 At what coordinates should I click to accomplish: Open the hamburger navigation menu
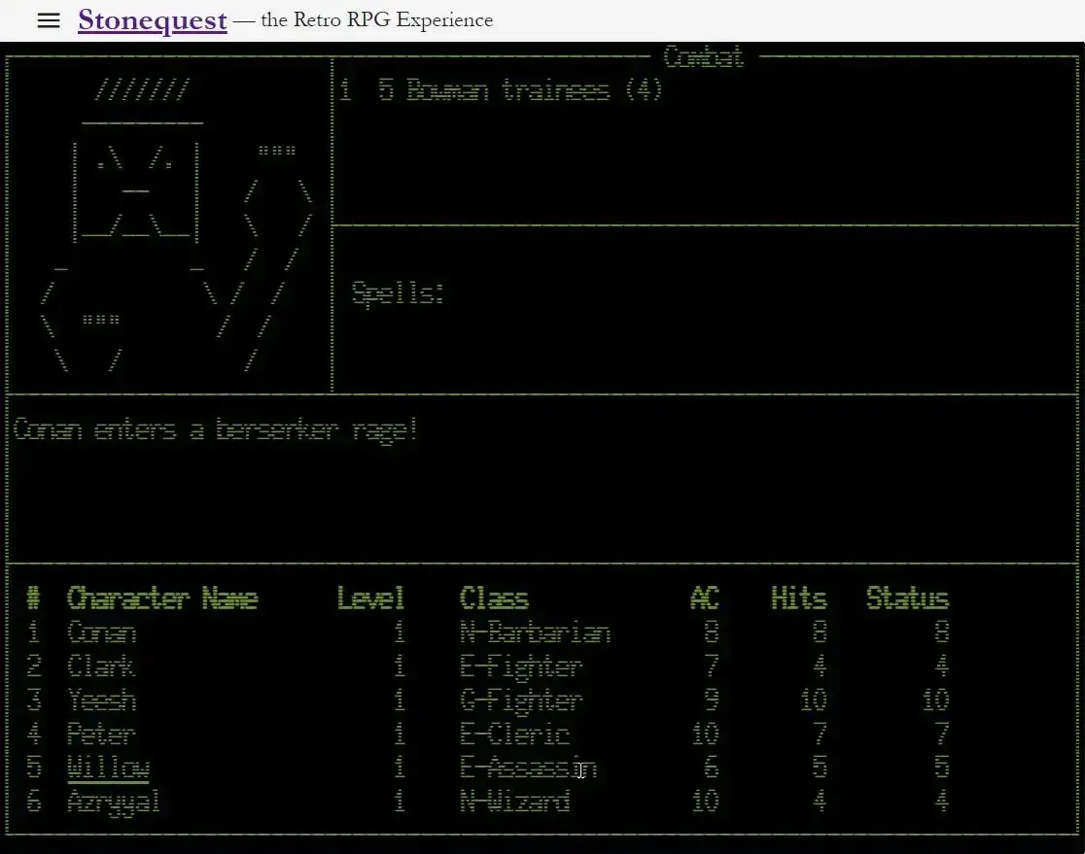(48, 20)
